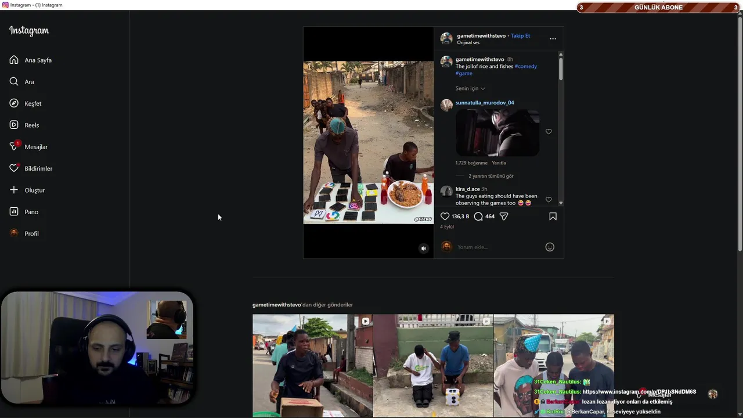Toggle video sound with speaker icon
Viewport: 743px width, 418px height.
[423, 248]
